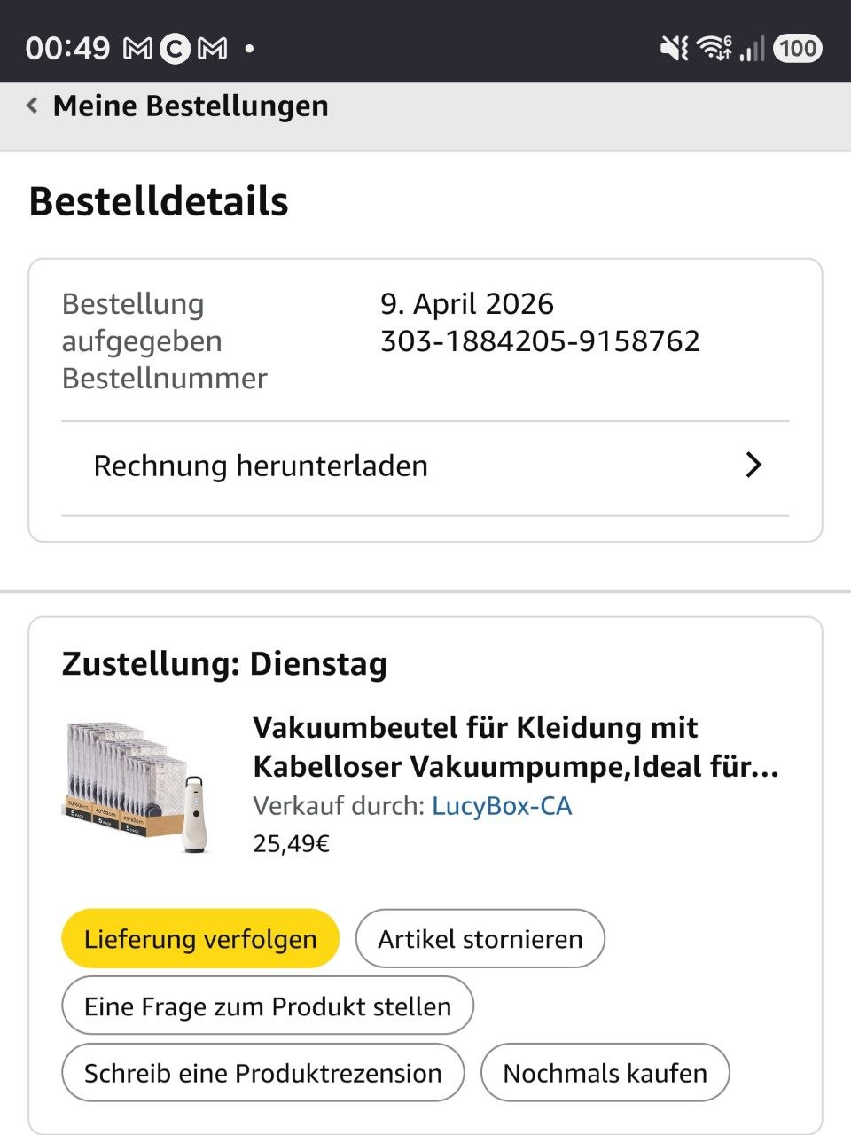Tap the vacuum bag product thumbnail
Viewport: 851px width, 1135px height.
click(x=137, y=787)
